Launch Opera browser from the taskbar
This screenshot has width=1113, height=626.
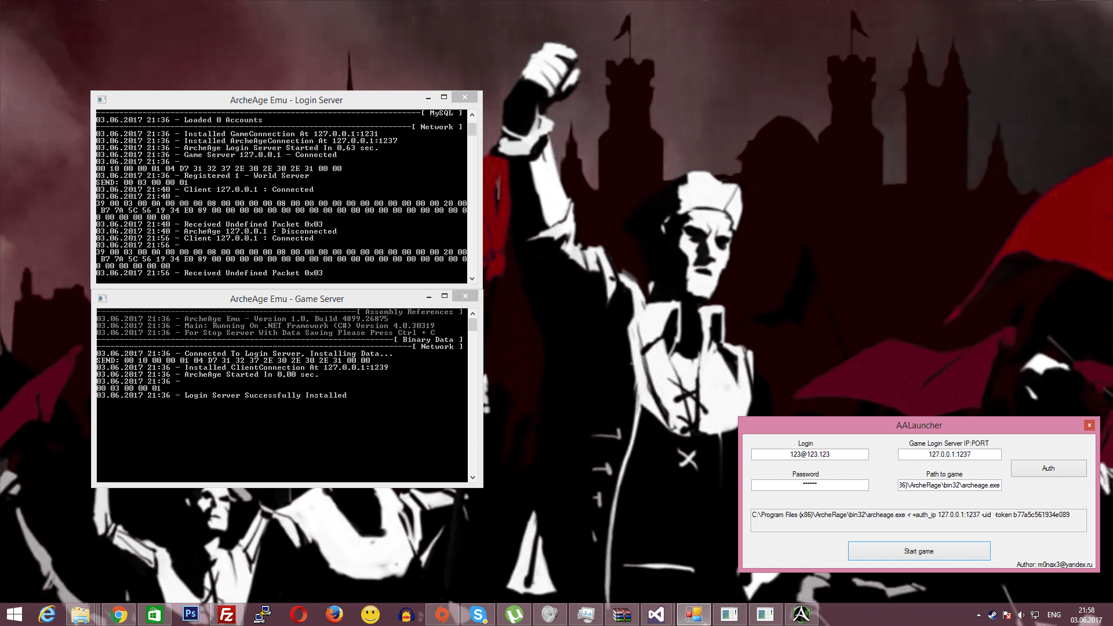[x=299, y=614]
